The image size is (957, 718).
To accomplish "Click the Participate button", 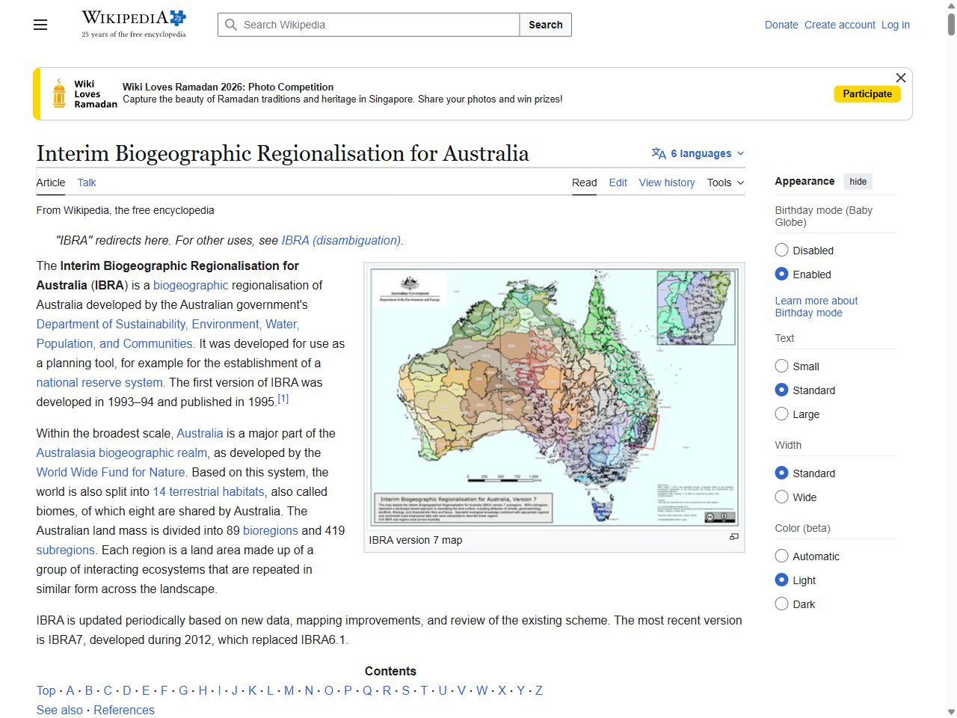I will pyautogui.click(x=867, y=93).
